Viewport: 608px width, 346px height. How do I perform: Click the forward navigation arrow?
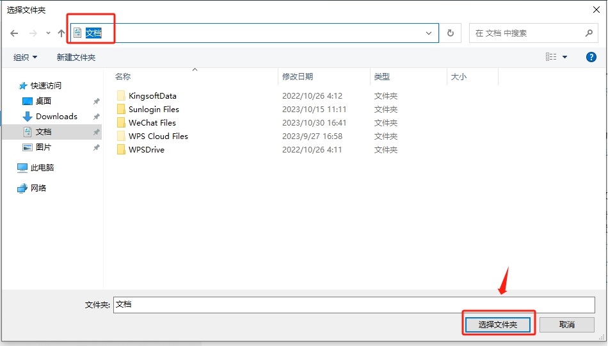(x=33, y=33)
